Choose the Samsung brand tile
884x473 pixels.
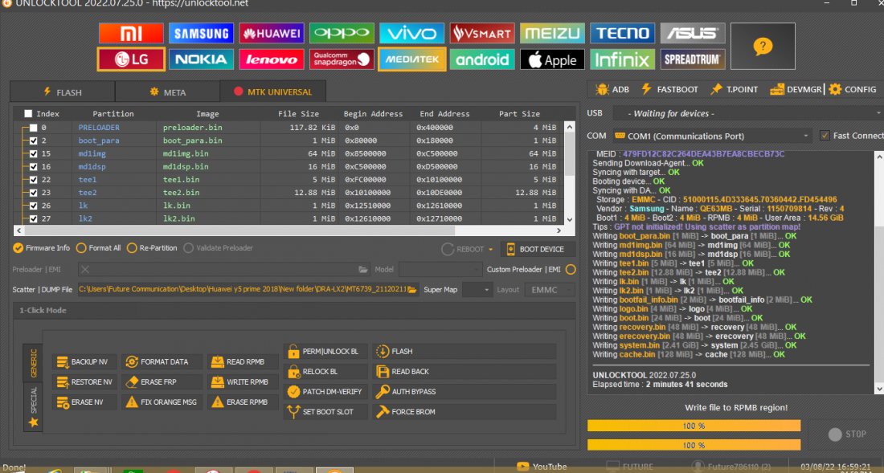pos(201,34)
